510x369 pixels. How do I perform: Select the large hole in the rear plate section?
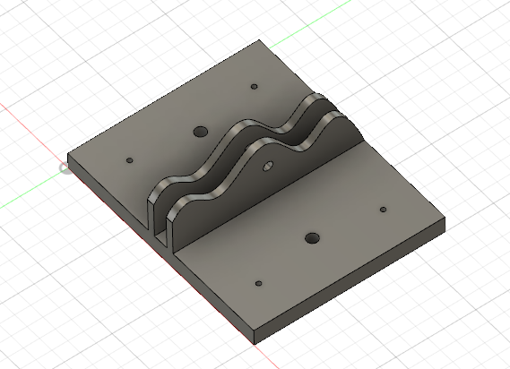tap(201, 132)
